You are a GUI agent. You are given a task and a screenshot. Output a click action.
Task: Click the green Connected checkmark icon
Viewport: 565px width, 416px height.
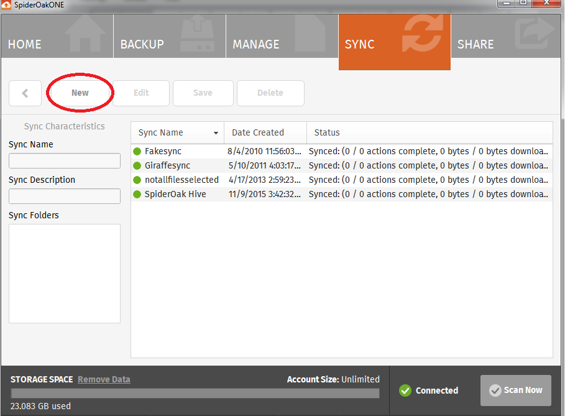click(x=405, y=391)
